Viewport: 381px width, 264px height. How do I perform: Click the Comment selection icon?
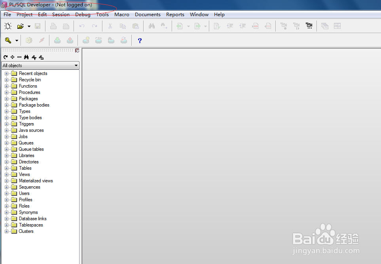coord(255,26)
